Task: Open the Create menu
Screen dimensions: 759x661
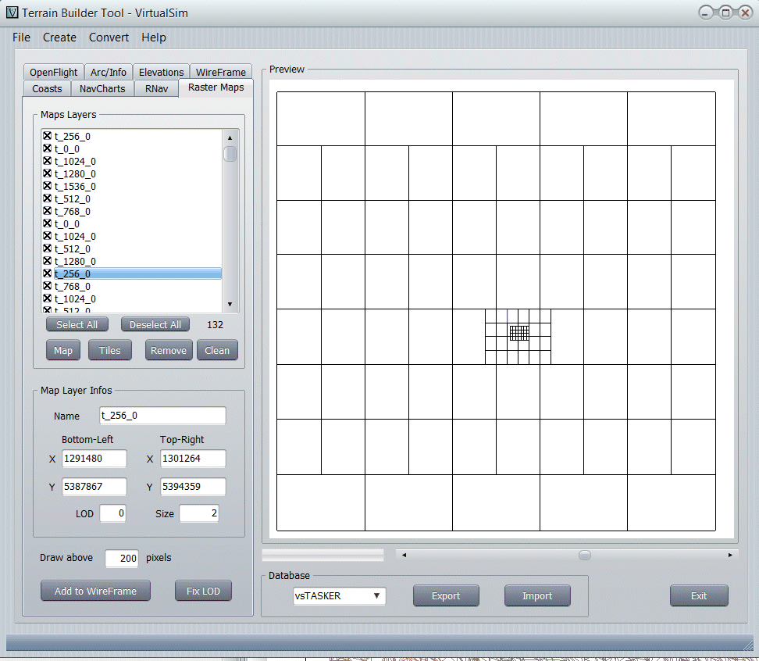Action: pos(59,38)
